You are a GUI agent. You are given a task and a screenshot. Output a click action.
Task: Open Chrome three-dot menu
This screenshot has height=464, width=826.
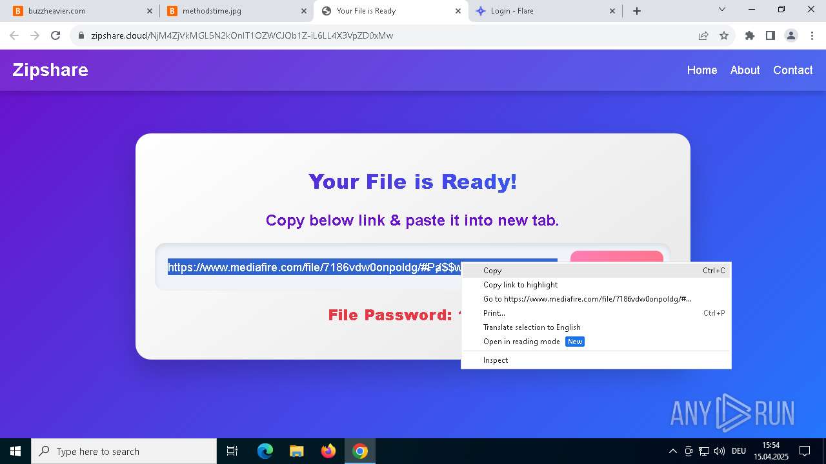[x=812, y=35]
